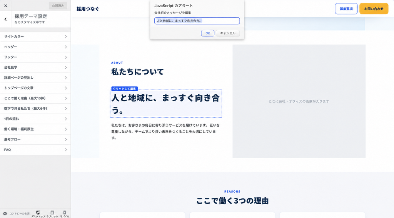Click OK in the JavaScript alert
Viewport: 394px width, 218px height.
[207, 33]
